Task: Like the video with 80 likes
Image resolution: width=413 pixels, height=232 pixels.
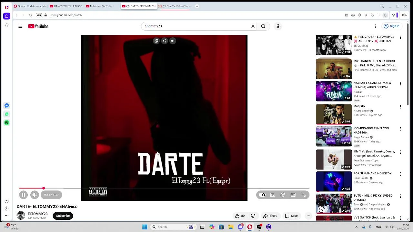Action: (x=239, y=216)
